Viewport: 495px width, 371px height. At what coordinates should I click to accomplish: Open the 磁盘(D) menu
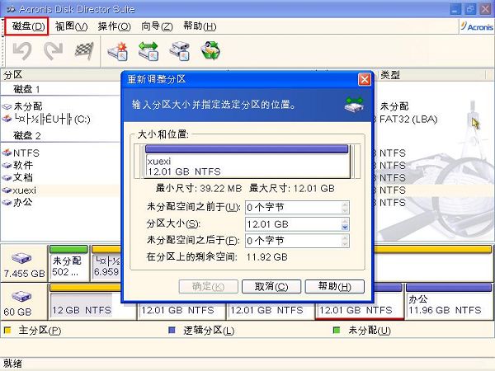coord(27,26)
